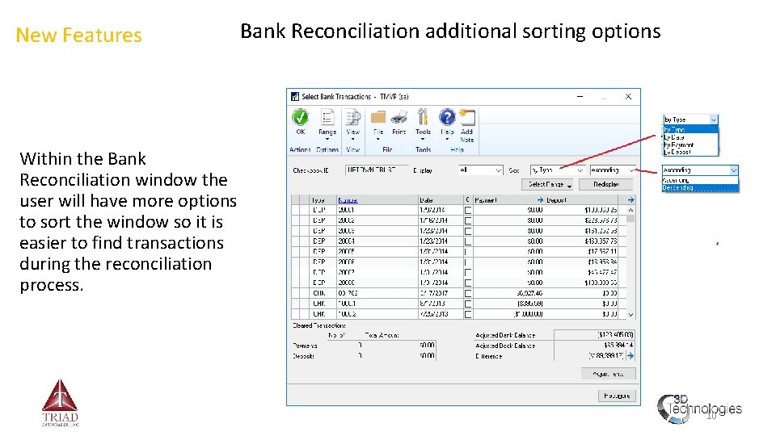Tick the cleared checkbox for deposit 20008
This screenshot has height=436, width=776.
468,283
